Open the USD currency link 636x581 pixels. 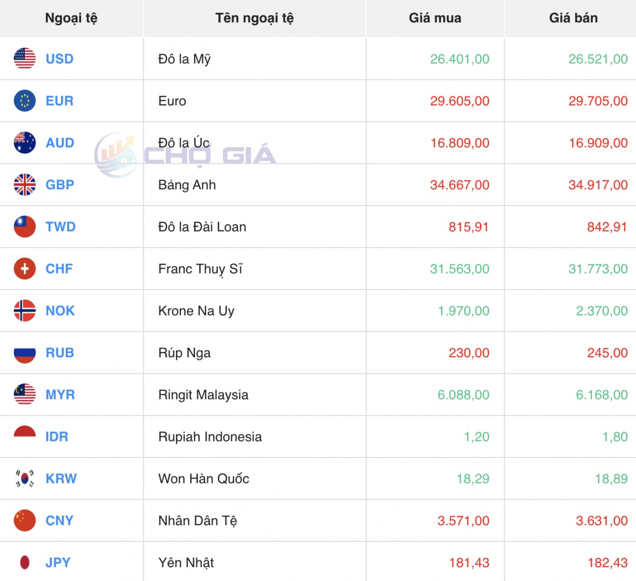[59, 59]
